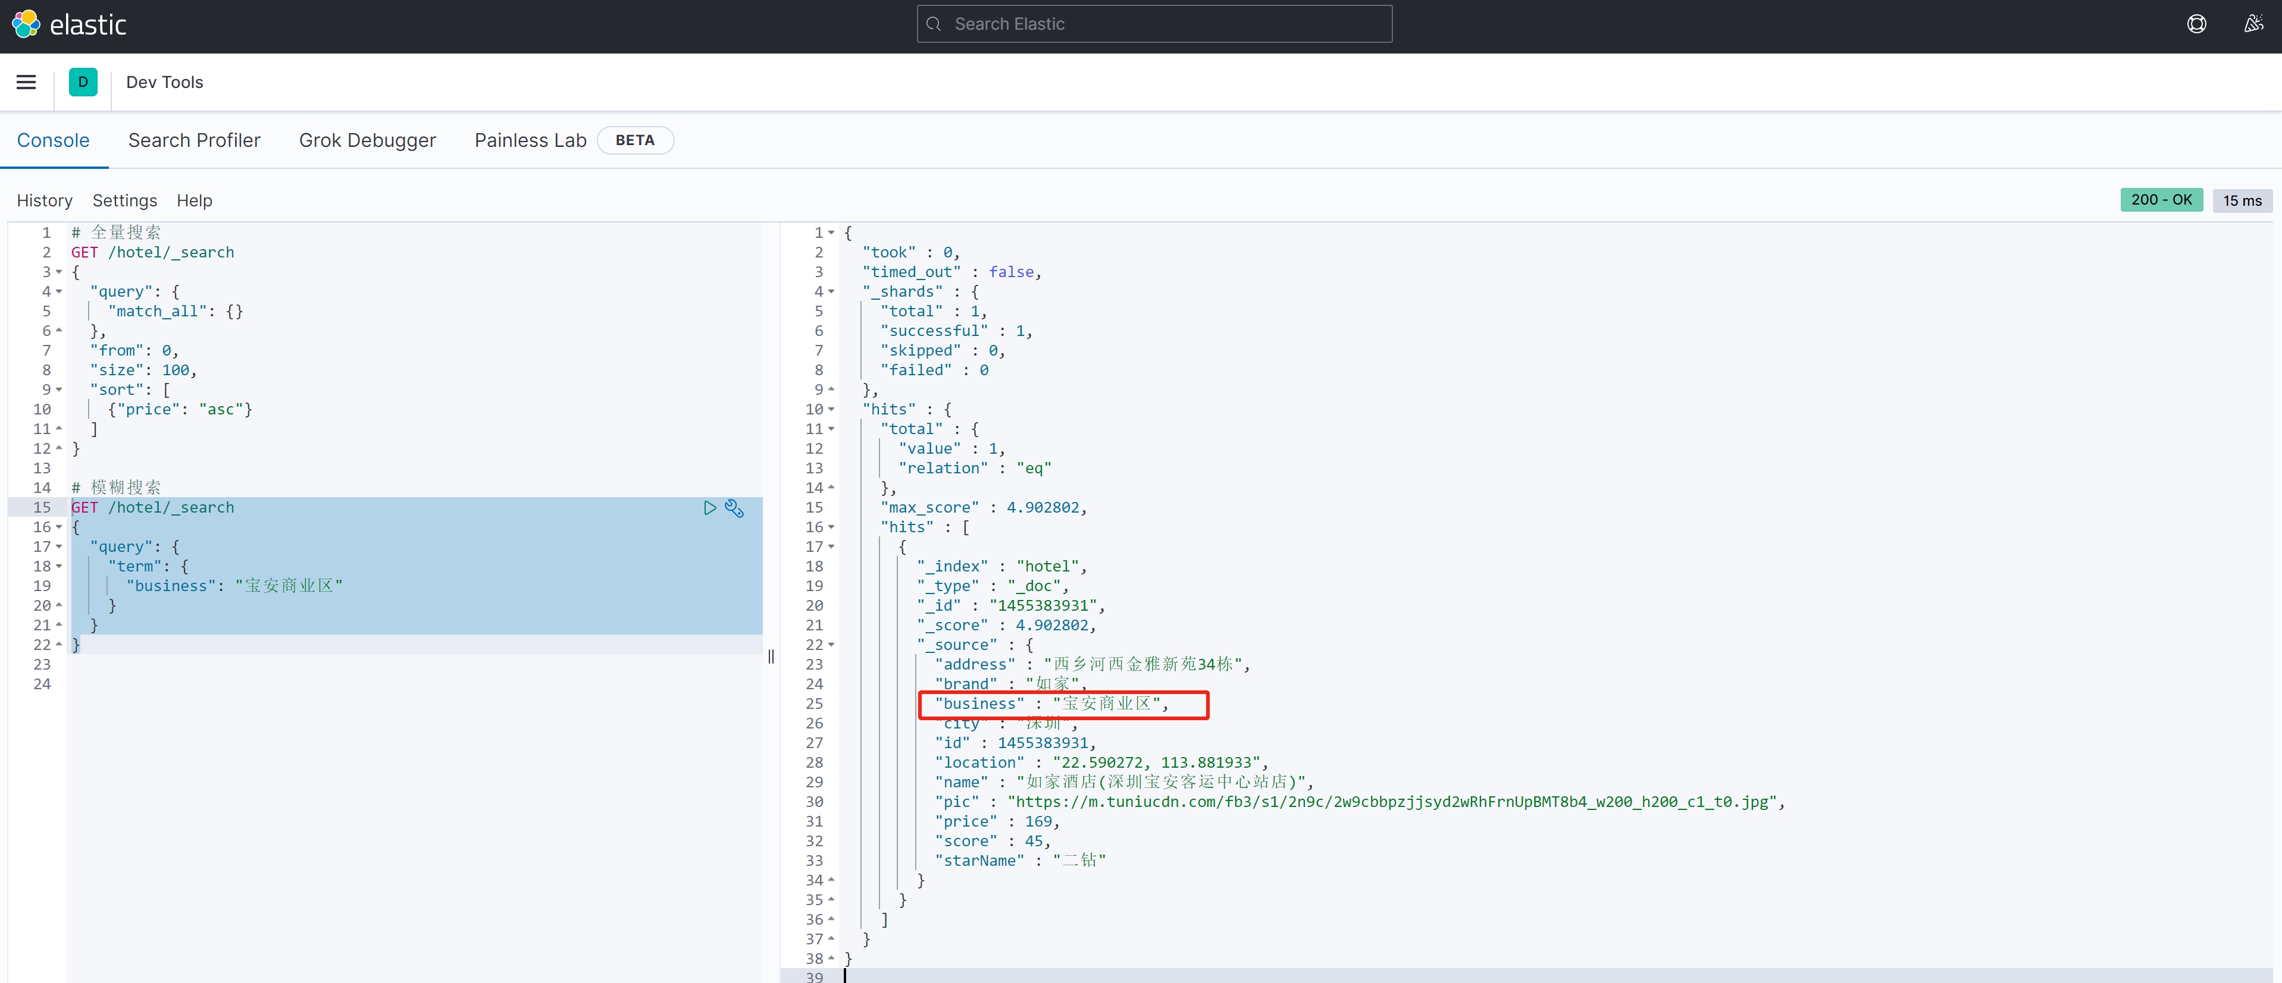
Task: Click the green D space avatar
Action: click(83, 82)
